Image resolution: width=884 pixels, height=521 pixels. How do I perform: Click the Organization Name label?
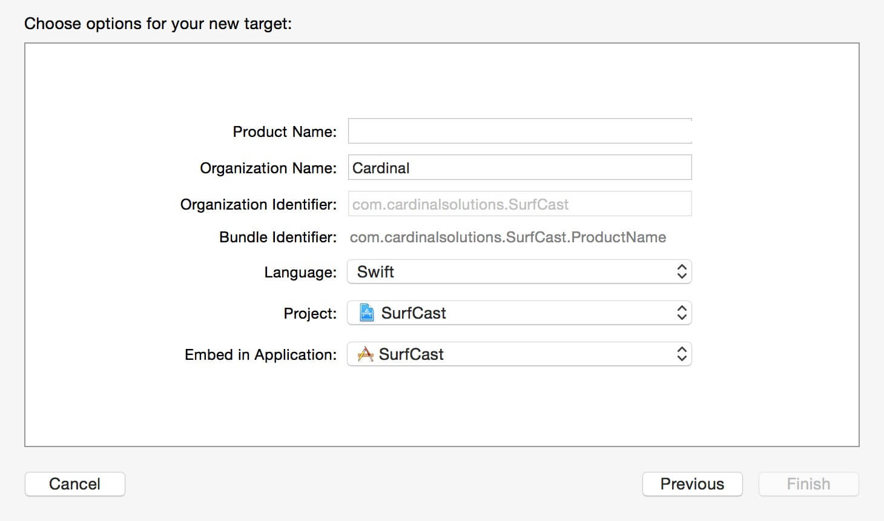tap(268, 168)
